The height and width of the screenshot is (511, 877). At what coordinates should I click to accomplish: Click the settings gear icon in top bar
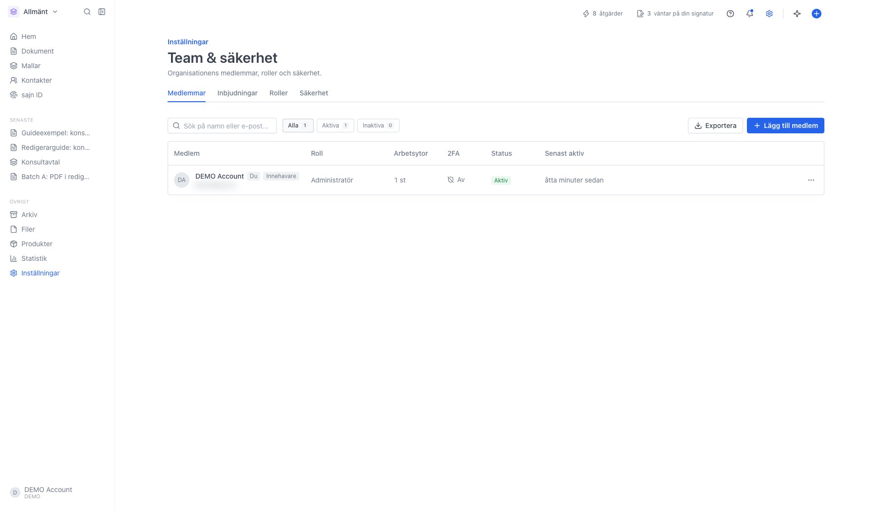769,14
